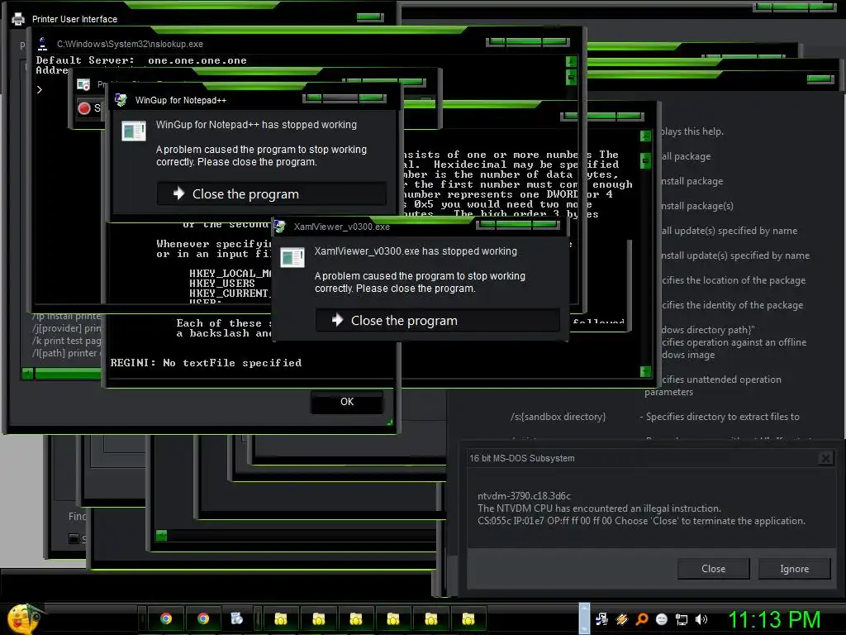Click the Printer User Interface title bar close button

click(x=370, y=17)
